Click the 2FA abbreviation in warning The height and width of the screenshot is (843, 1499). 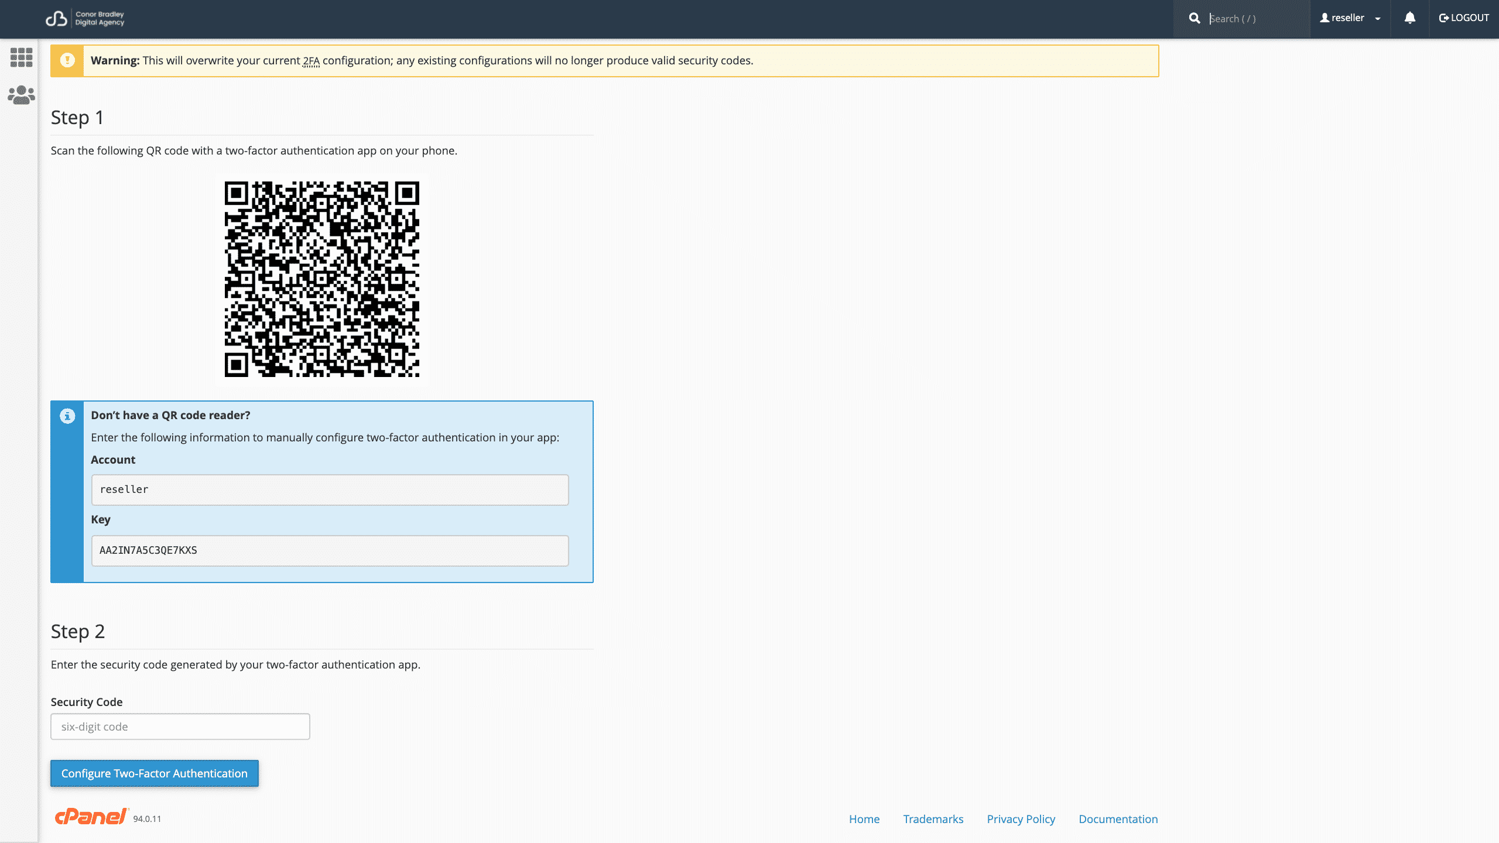(x=311, y=61)
